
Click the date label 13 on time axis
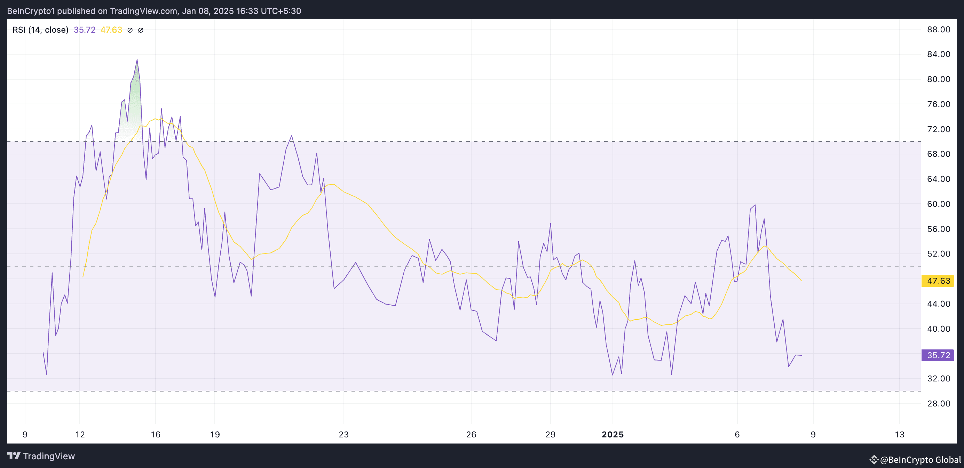[x=900, y=434]
